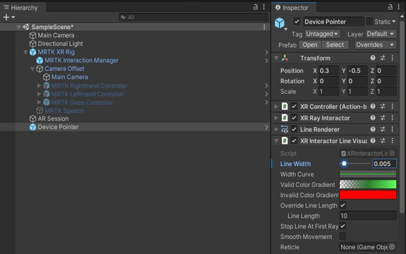406x254 pixels.
Task: Select Directional Light in hierarchy
Action: 60,43
